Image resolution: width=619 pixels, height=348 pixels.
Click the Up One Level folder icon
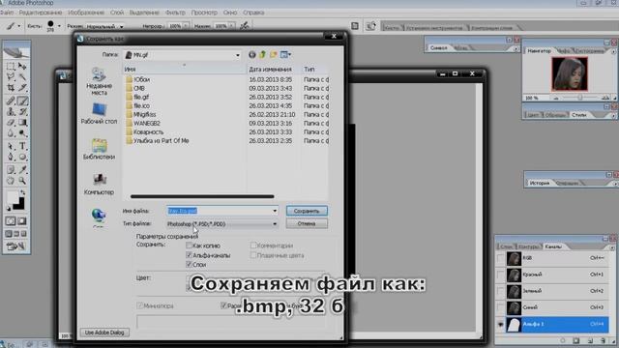[262, 55]
